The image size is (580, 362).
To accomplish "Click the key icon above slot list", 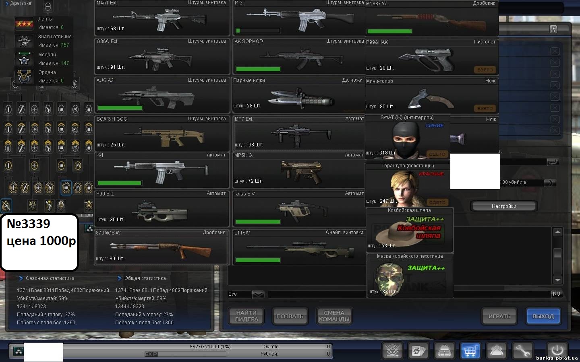I will click(553, 29).
